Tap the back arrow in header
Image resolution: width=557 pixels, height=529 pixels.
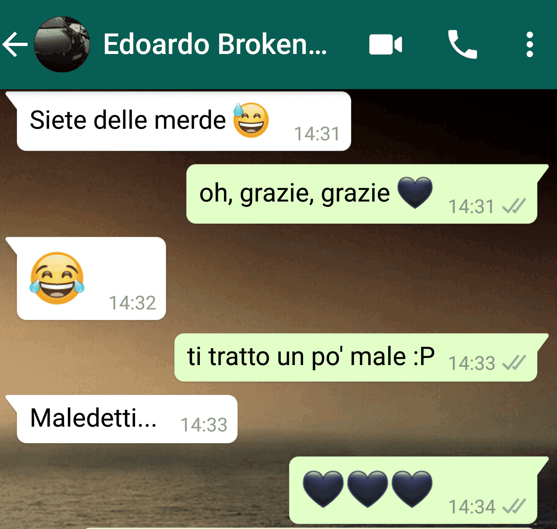(15, 44)
